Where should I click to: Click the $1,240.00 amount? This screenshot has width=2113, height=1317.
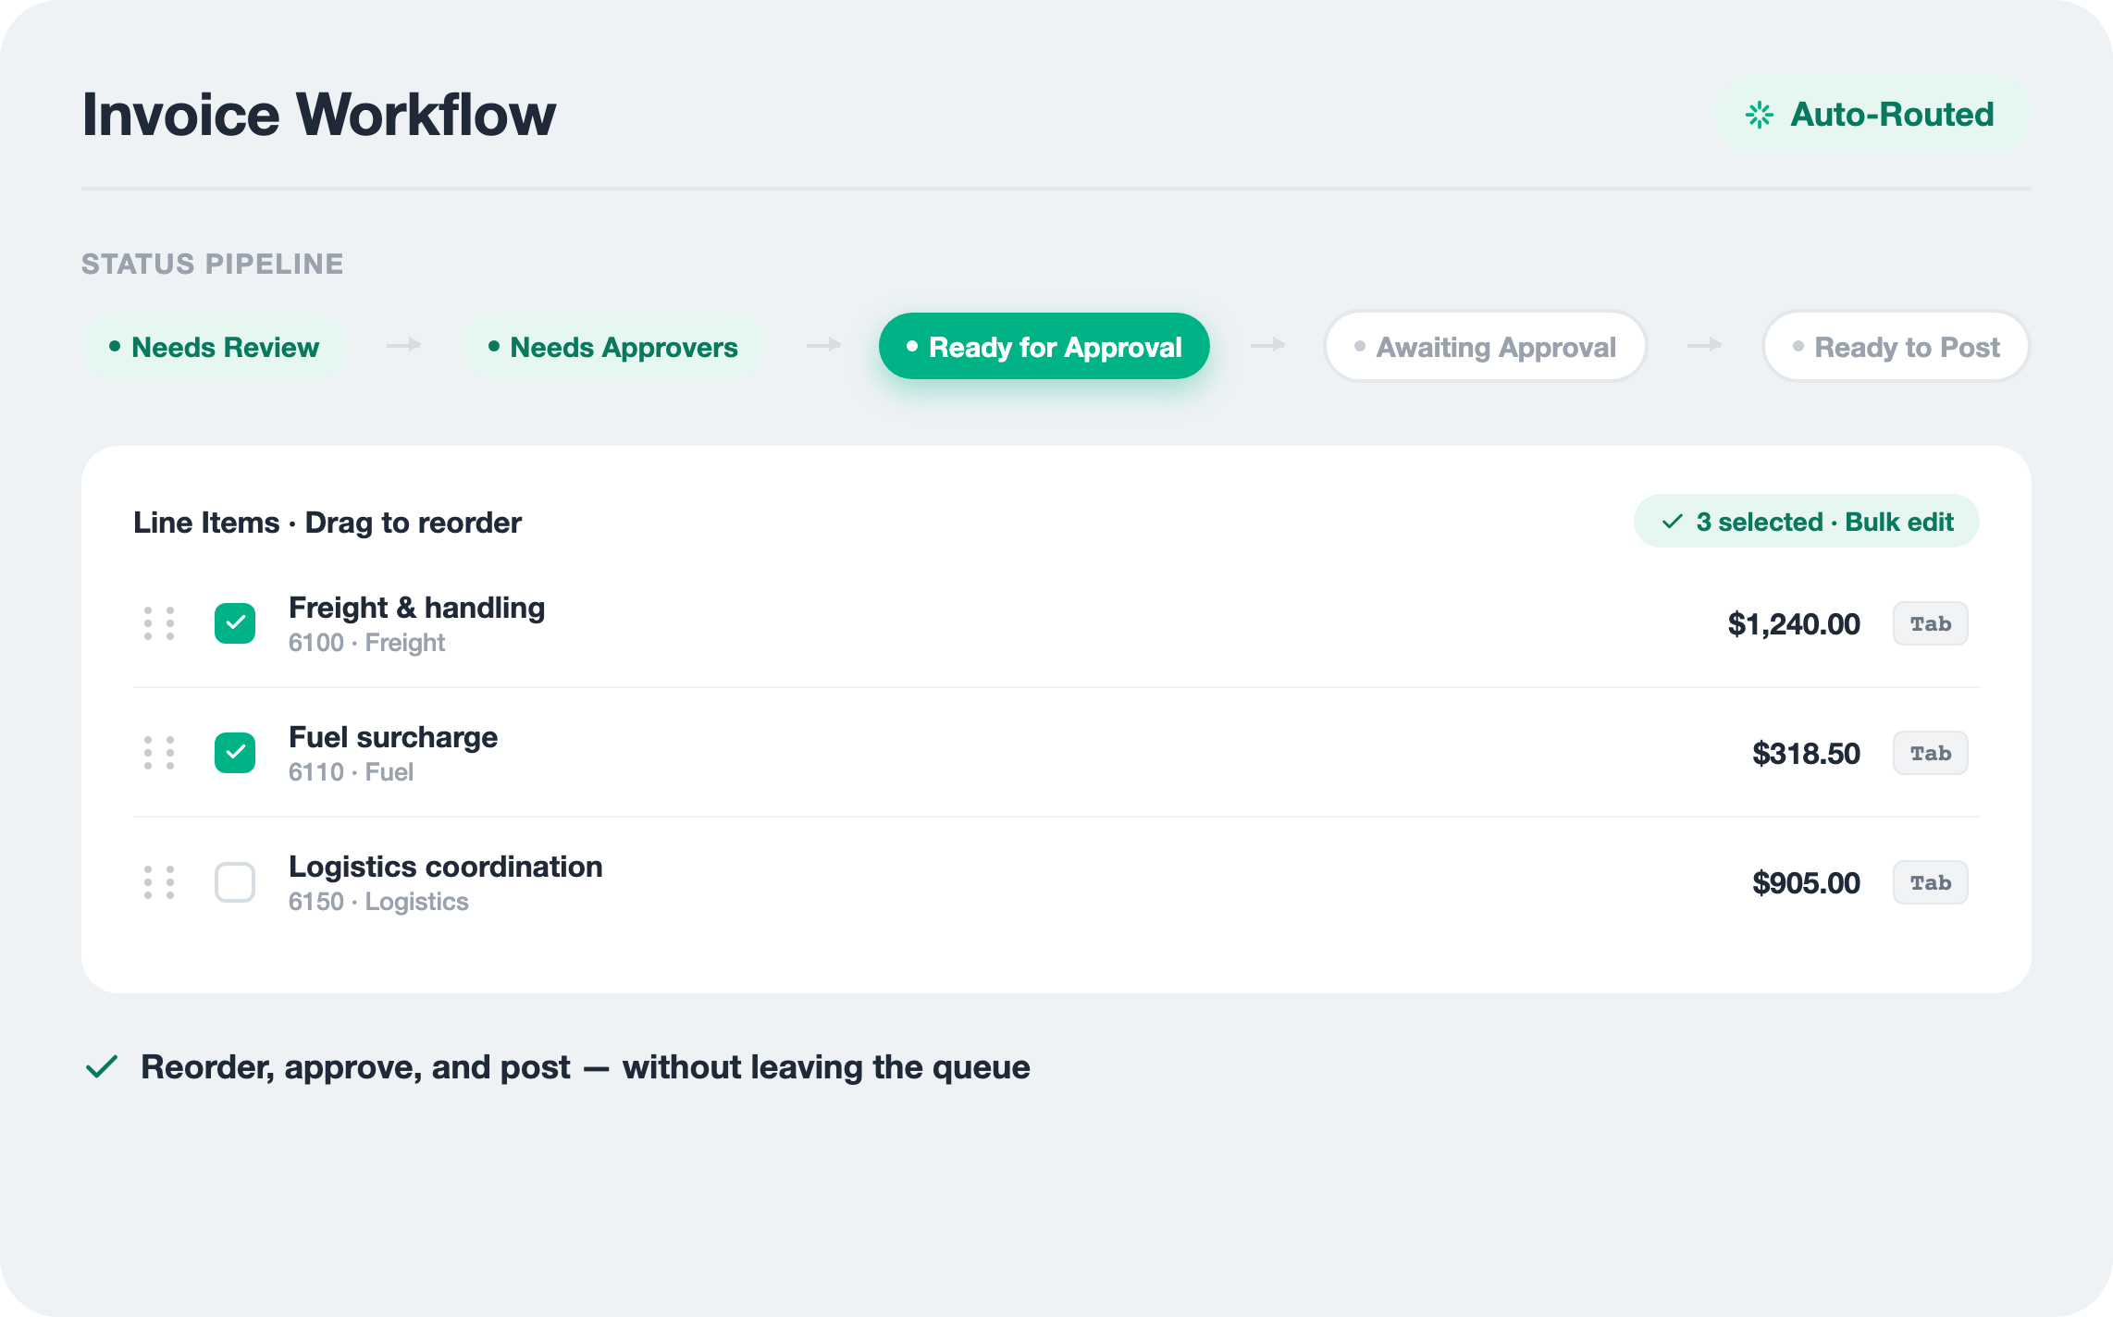tap(1794, 624)
